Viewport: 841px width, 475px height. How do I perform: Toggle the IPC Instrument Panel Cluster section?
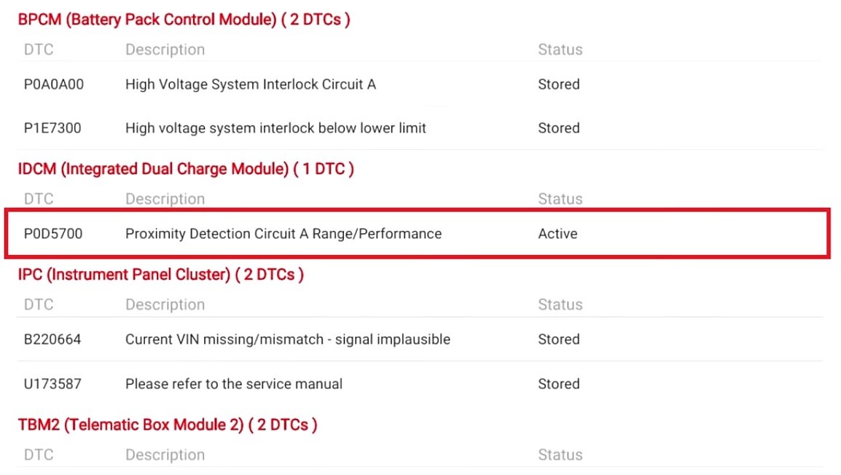[x=160, y=275]
